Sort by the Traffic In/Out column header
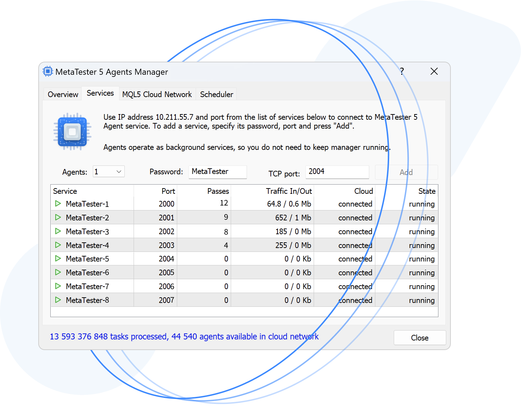The width and height of the screenshot is (521, 411). click(272, 191)
